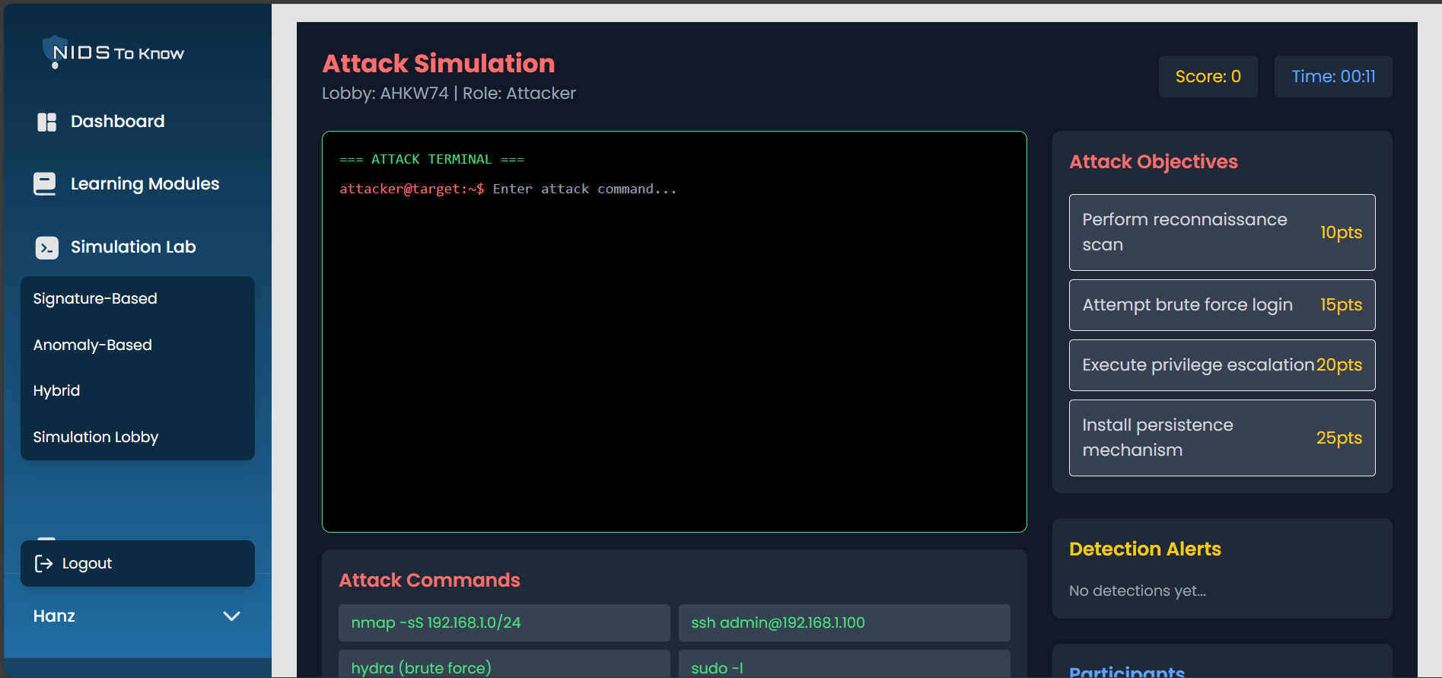
Task: Click the Logout button
Action: point(138,563)
